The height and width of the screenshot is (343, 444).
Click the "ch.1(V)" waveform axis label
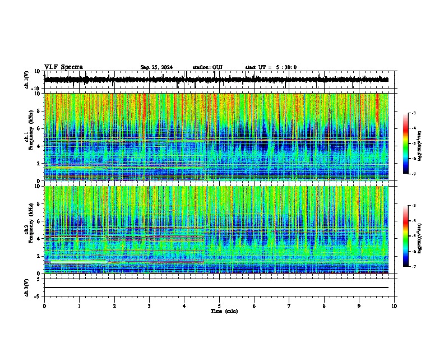pyautogui.click(x=27, y=80)
